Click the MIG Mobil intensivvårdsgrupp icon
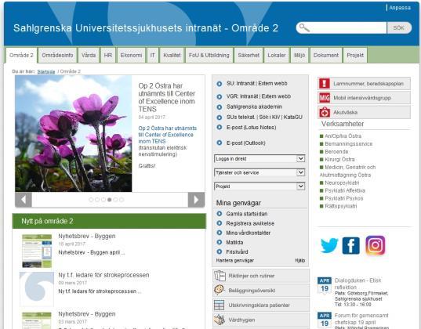 point(325,98)
